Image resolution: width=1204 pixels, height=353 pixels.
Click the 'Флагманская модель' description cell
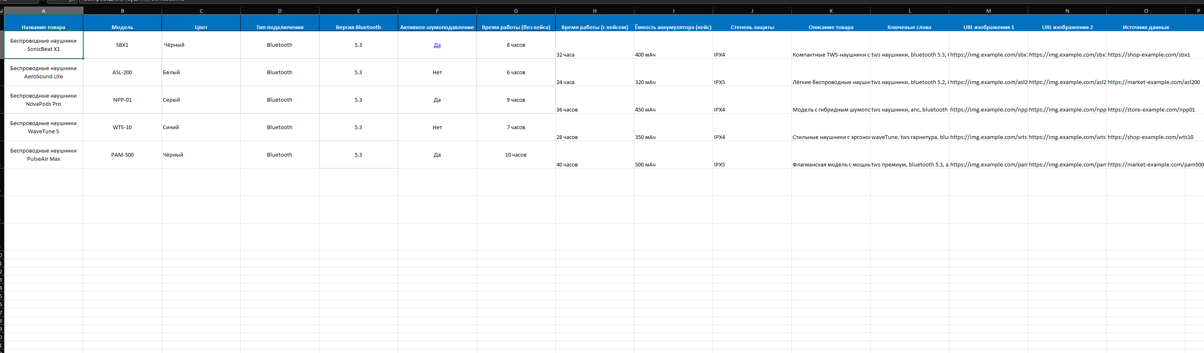click(x=830, y=160)
